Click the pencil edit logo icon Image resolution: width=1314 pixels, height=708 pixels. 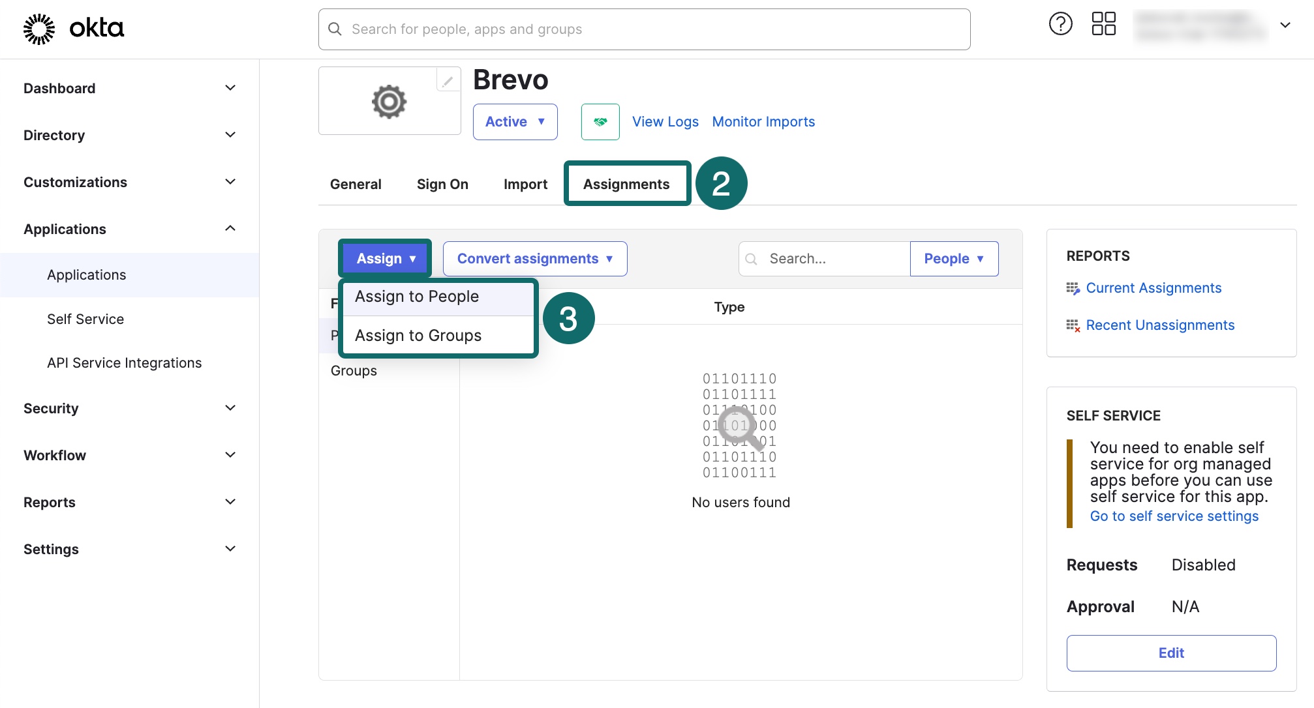[x=448, y=81]
